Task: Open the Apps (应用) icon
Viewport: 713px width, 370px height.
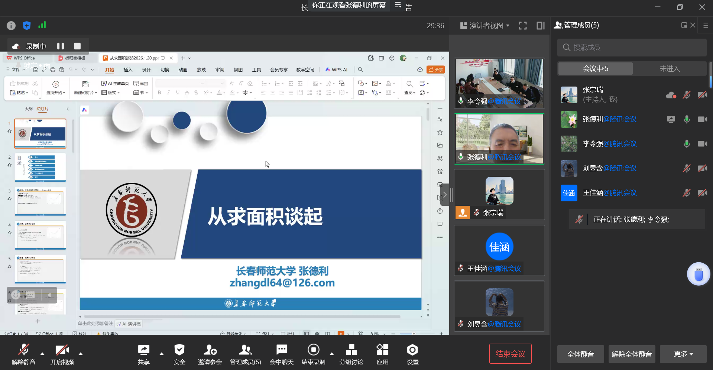Action: 382,350
